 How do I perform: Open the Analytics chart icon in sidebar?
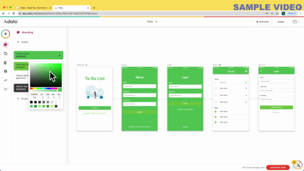pos(5,89)
